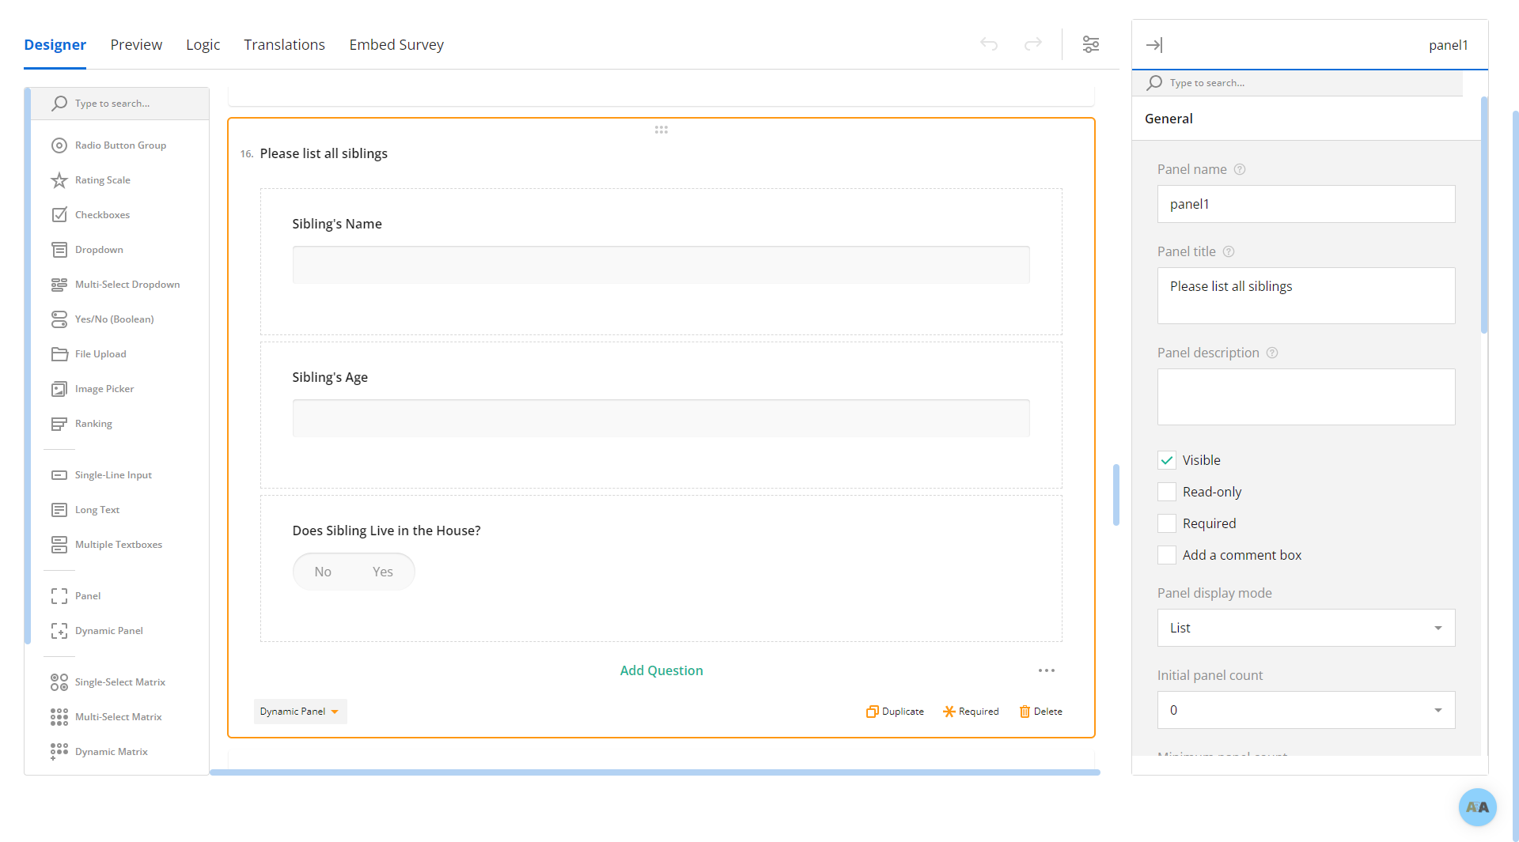Screen dimensions: 1519x842
Task: Expand the Initial panel count dropdown
Action: pyautogui.click(x=1305, y=710)
